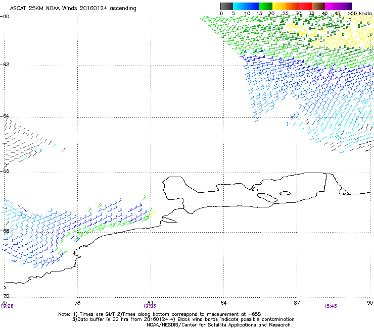Click the '87' longitude axis label
This screenshot has width=374, height=328.
(x=297, y=303)
